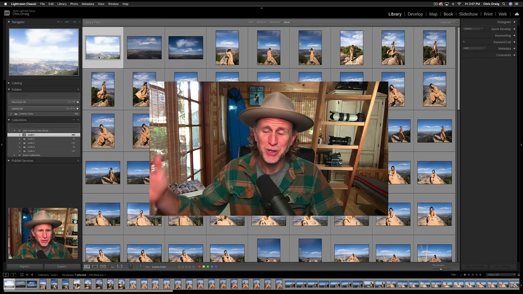Open Compare view (X|Y) in toolbar
This screenshot has width=523, height=294.
103,267
